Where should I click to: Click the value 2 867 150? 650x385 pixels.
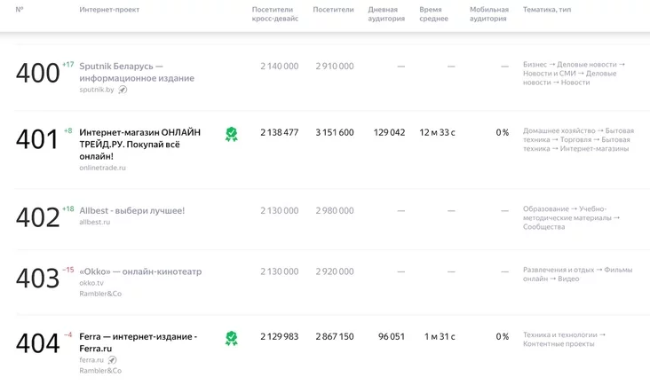[x=335, y=336]
